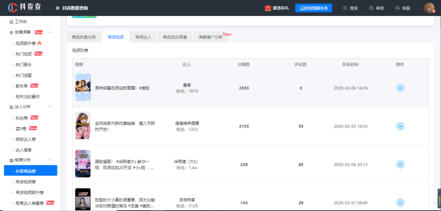Toggle sidebar with hamburger menu icon
This screenshot has height=211, width=441.
57,8
